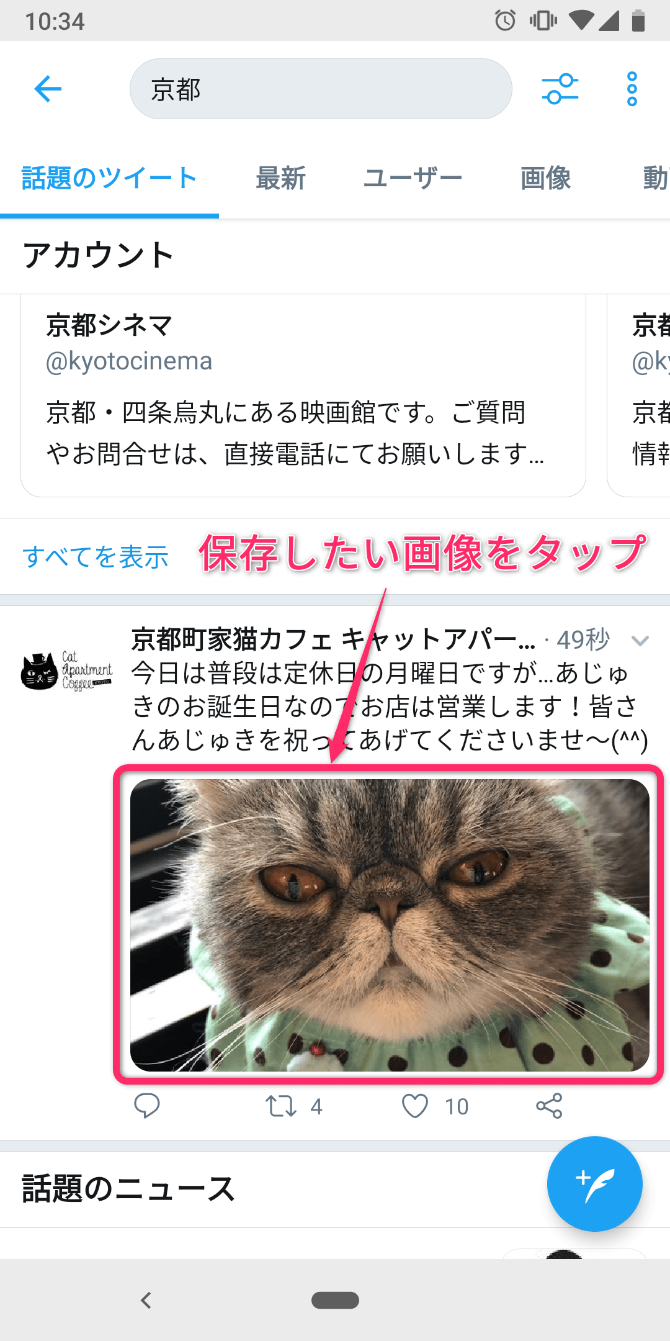Expand the tweet options chevron
This screenshot has width=670, height=1341.
[x=640, y=640]
